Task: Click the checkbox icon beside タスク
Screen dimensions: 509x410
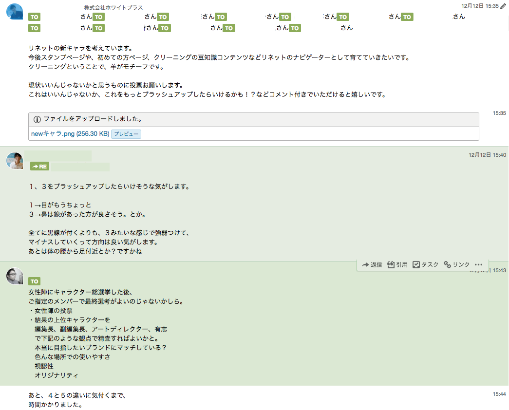Action: [416, 264]
